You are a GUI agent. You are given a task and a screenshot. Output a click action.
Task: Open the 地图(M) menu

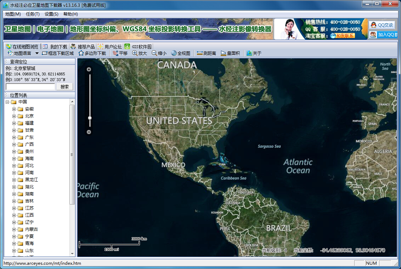coord(13,14)
